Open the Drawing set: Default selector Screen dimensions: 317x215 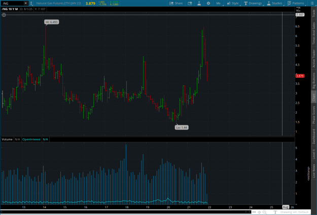click(294, 212)
